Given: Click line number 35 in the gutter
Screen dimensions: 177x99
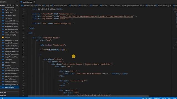Looking at the screenshot, I should click(24, 74).
